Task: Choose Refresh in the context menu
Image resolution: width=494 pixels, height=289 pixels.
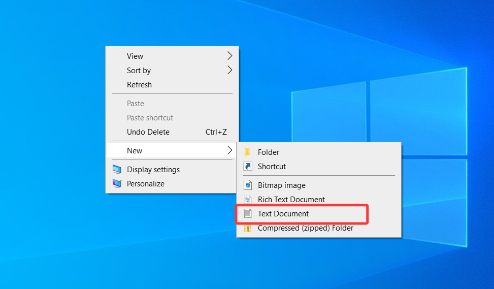Action: [x=172, y=84]
